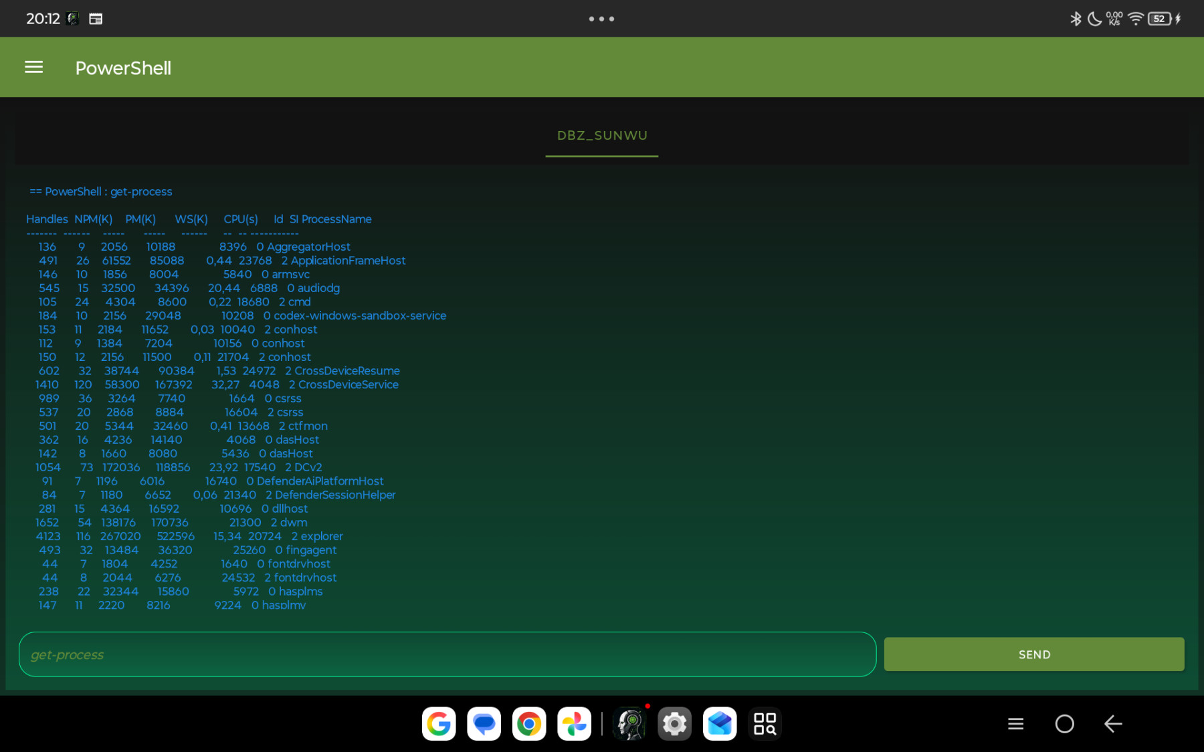1204x752 pixels.
Task: Open the blue mail app in dock
Action: [x=720, y=724]
